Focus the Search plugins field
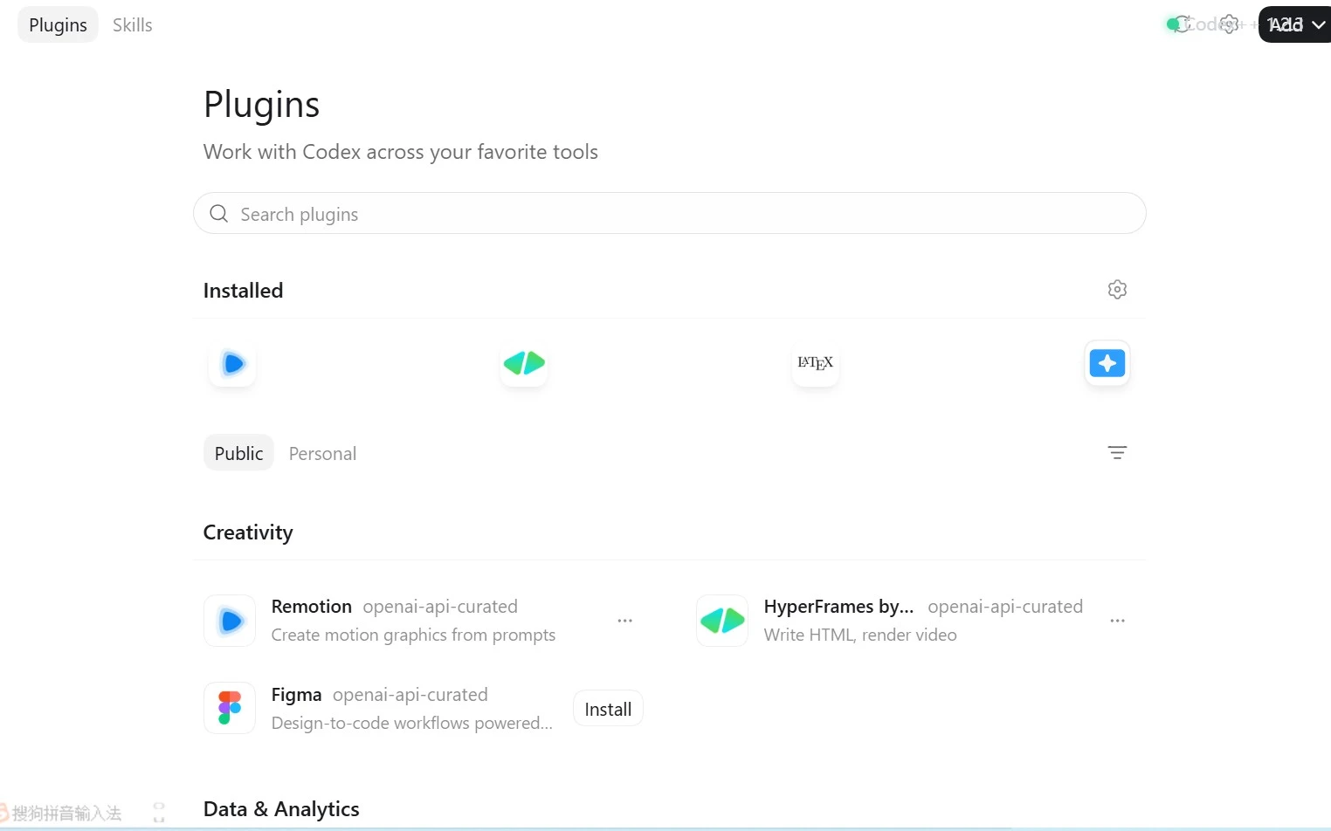 pos(670,214)
